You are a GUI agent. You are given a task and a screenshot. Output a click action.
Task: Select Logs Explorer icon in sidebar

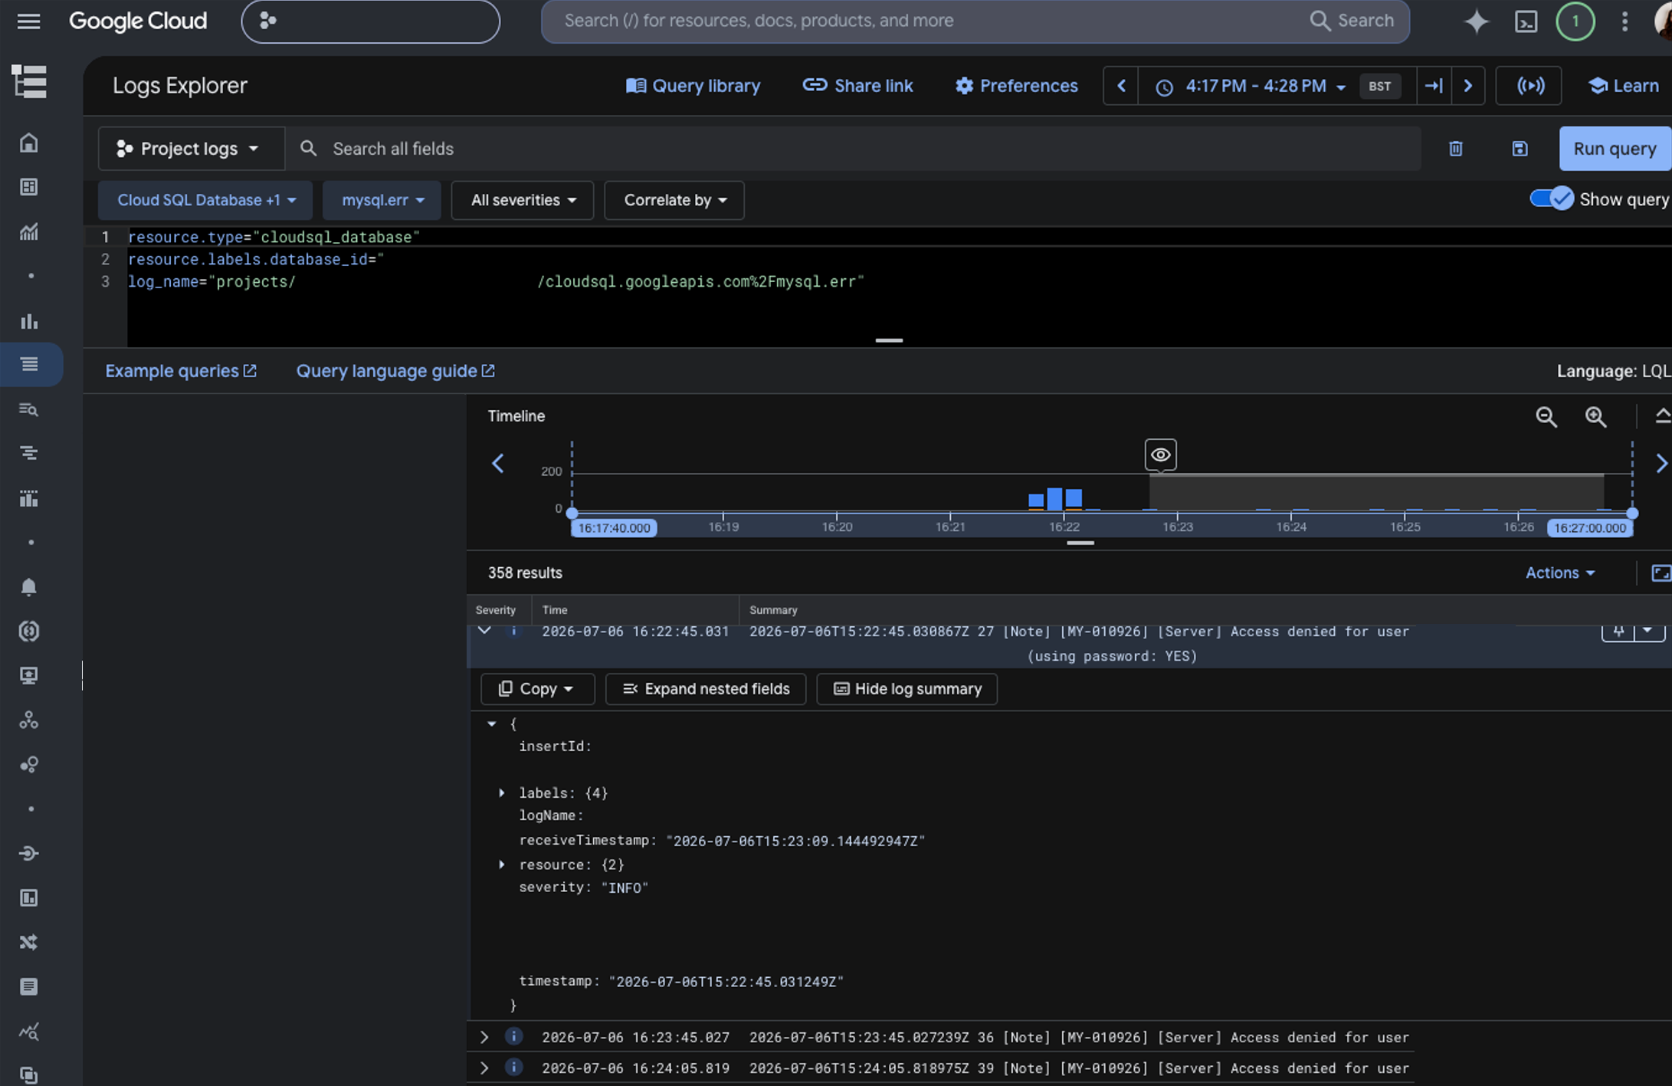pos(30,364)
